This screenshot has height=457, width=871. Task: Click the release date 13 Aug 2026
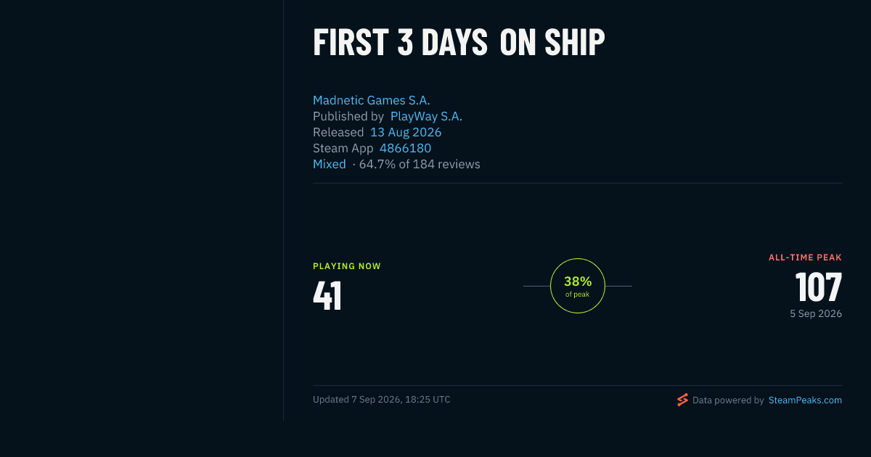pyautogui.click(x=406, y=132)
